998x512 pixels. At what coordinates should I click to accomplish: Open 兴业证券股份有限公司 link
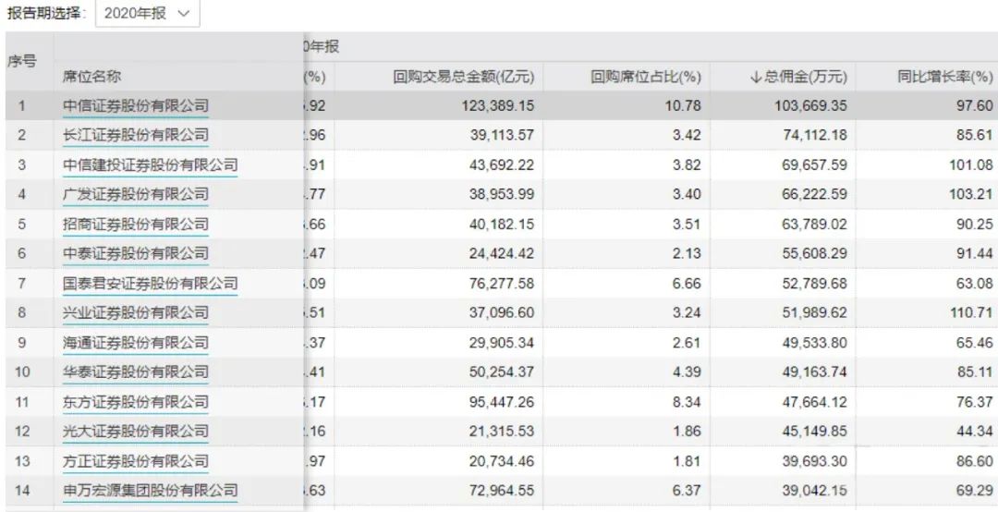(x=135, y=312)
